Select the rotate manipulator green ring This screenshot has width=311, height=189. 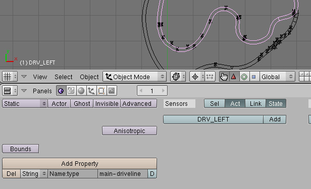(244, 77)
